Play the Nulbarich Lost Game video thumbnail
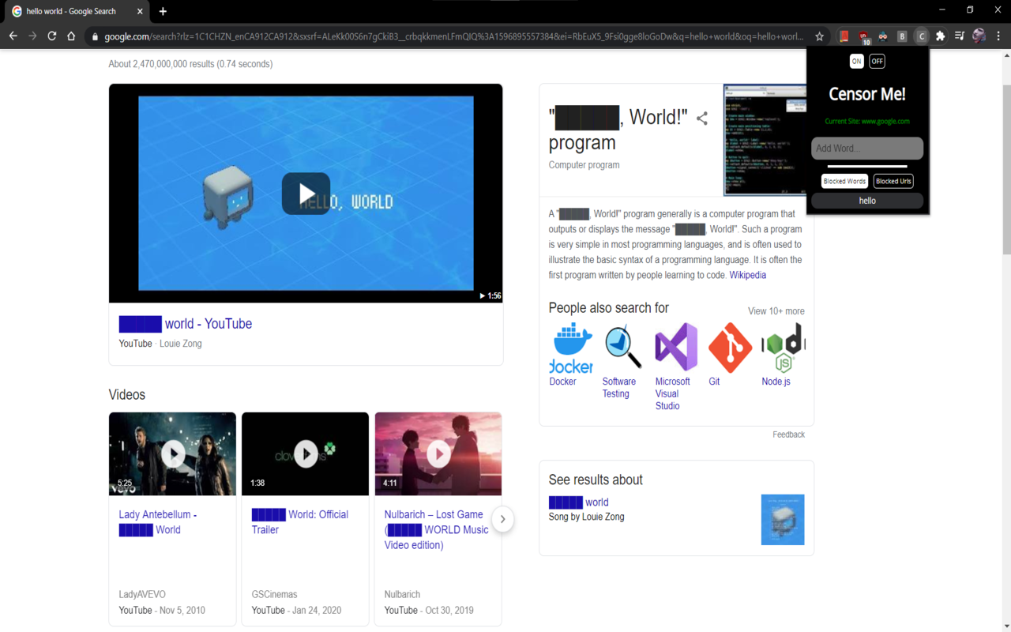Image resolution: width=1011 pixels, height=632 pixels. [x=438, y=454]
